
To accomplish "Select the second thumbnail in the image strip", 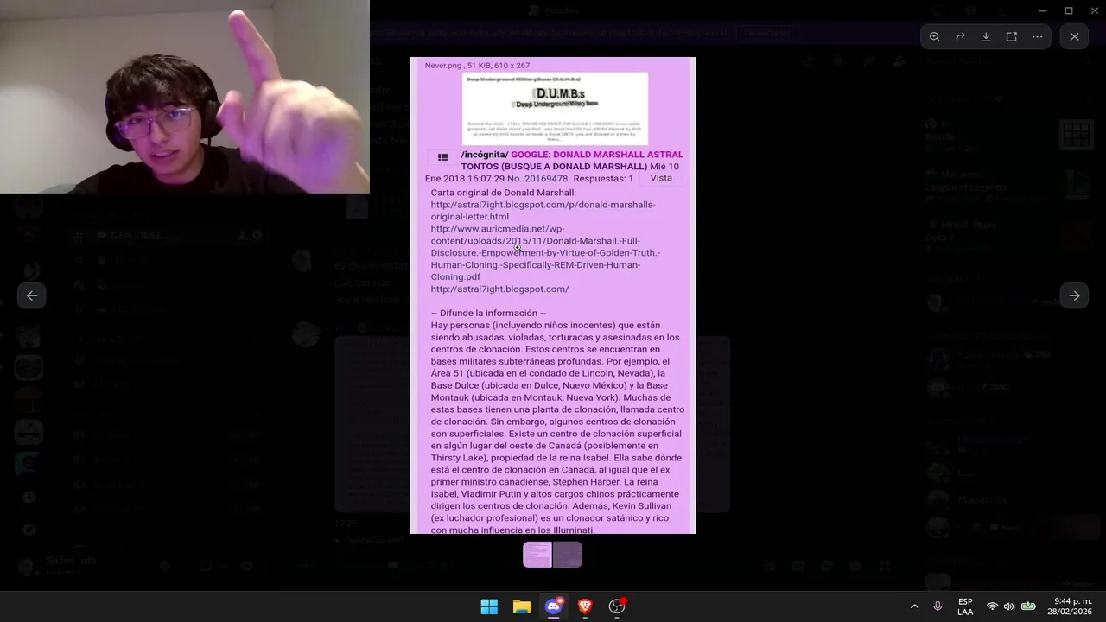I will click(x=567, y=555).
